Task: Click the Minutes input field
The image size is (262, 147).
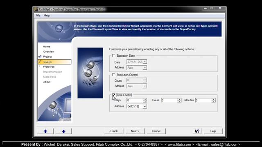Action: pos(203,100)
